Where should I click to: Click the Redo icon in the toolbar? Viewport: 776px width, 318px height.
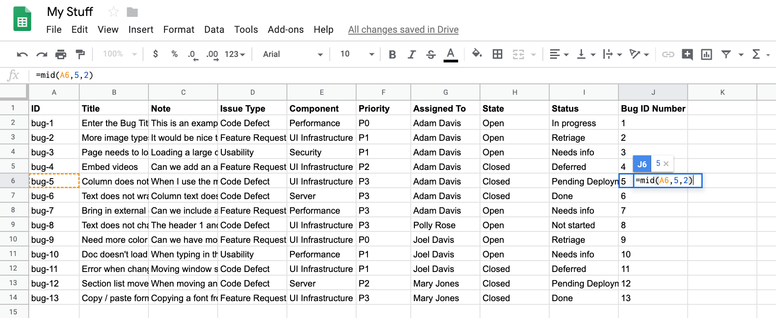click(41, 54)
